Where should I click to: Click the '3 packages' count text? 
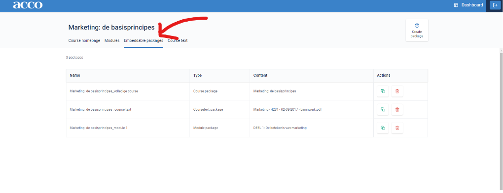tap(74, 58)
